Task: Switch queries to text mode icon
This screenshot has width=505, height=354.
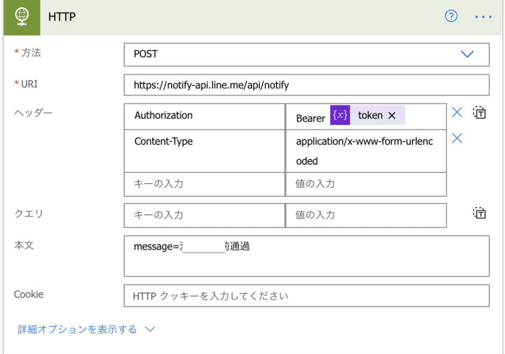Action: (479, 213)
